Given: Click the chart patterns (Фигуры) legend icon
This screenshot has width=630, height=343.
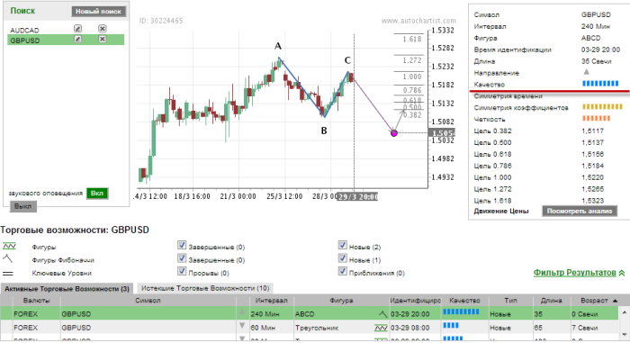Looking at the screenshot, I should (x=9, y=246).
